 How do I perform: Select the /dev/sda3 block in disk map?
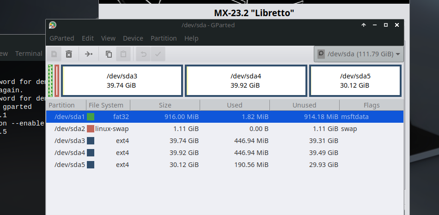coord(122,81)
